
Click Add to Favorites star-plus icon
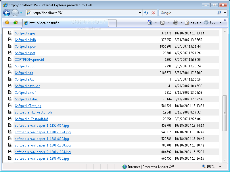[x=16, y=23]
